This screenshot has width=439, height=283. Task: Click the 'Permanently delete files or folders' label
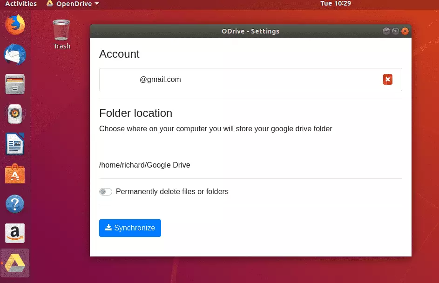pyautogui.click(x=172, y=192)
